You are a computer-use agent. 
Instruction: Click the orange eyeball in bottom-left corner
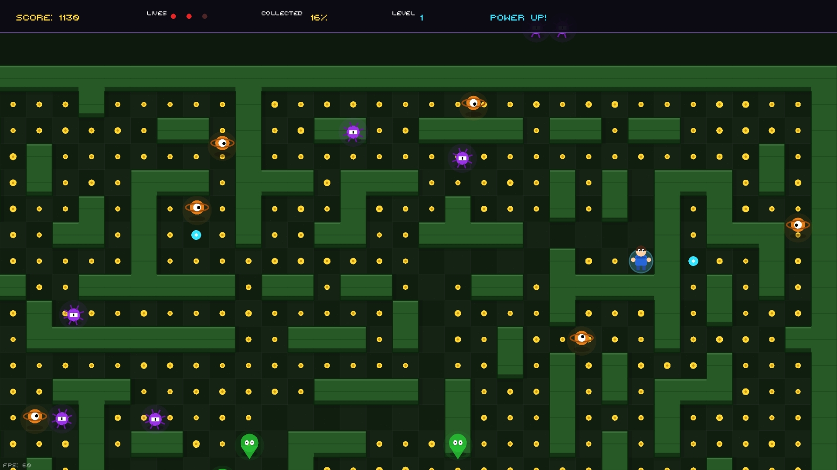pos(35,417)
